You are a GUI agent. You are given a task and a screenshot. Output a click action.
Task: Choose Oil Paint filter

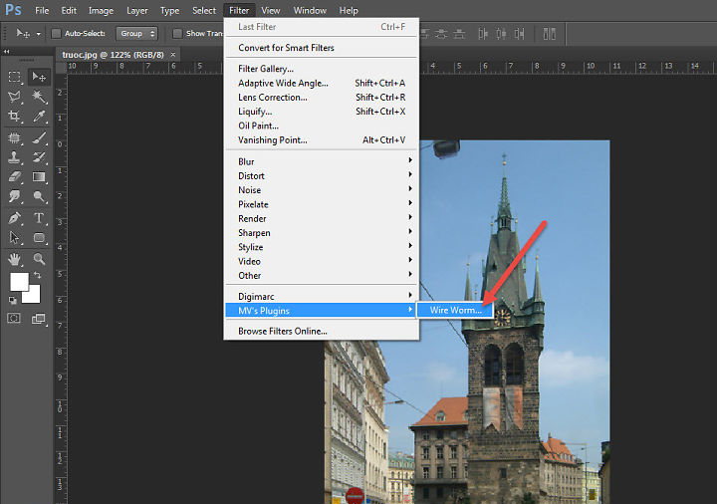pos(321,126)
